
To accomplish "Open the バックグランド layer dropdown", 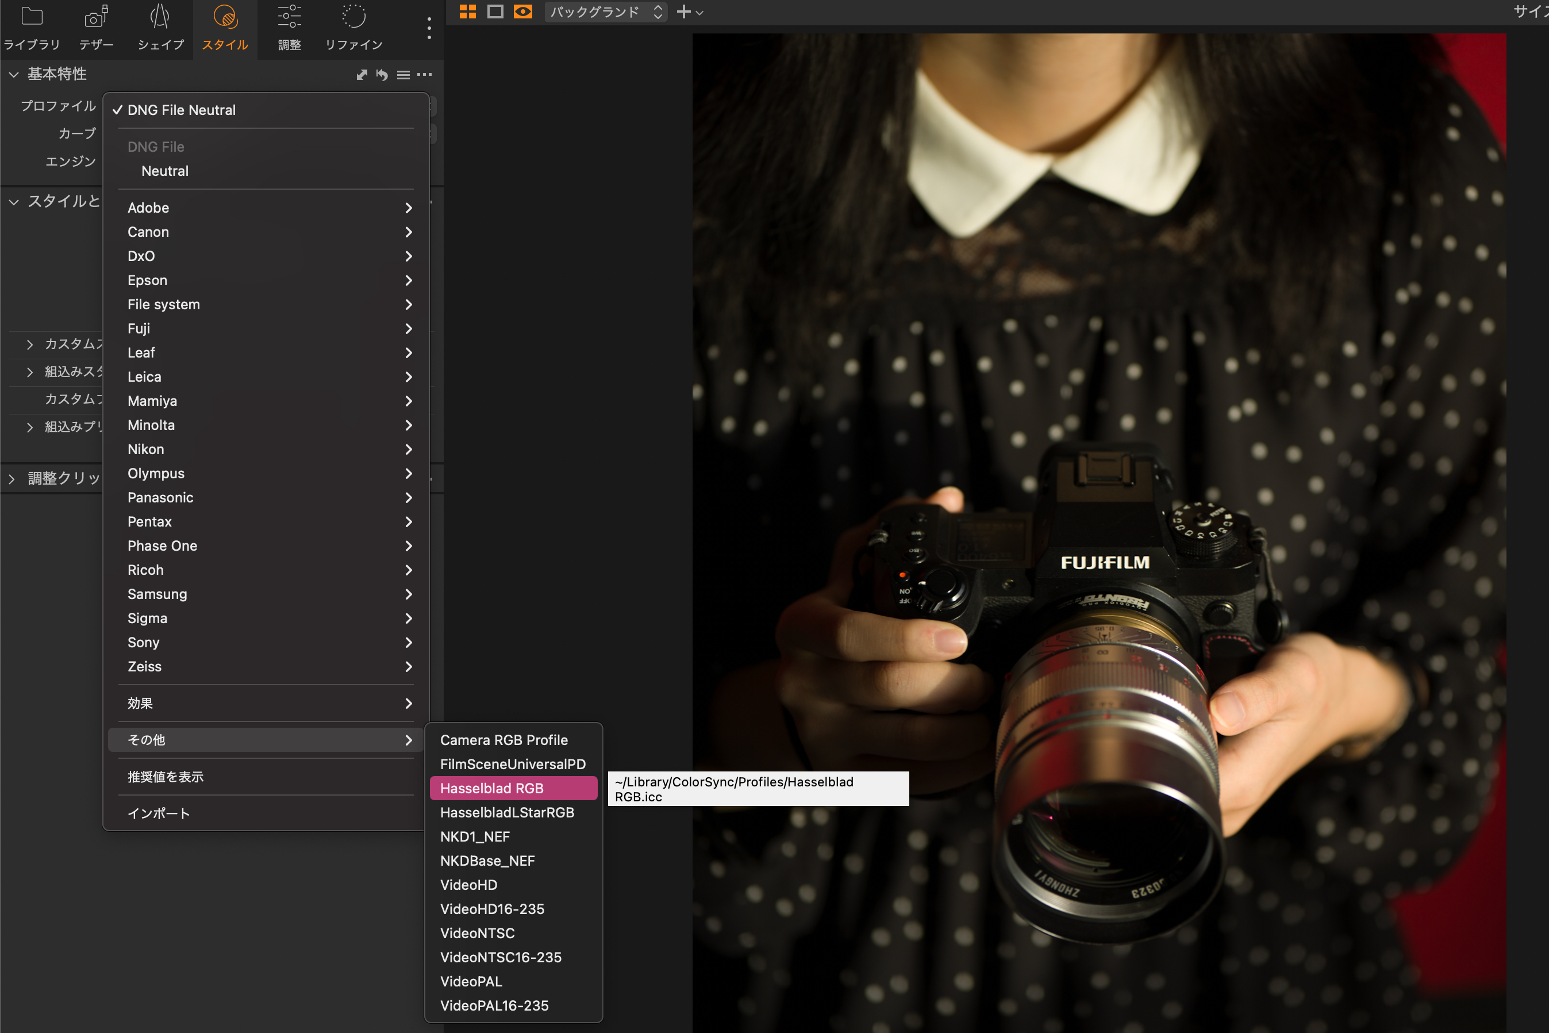I will pos(606,12).
